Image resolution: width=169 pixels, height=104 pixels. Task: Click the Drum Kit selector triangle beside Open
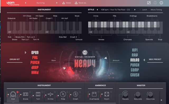coord(26,53)
